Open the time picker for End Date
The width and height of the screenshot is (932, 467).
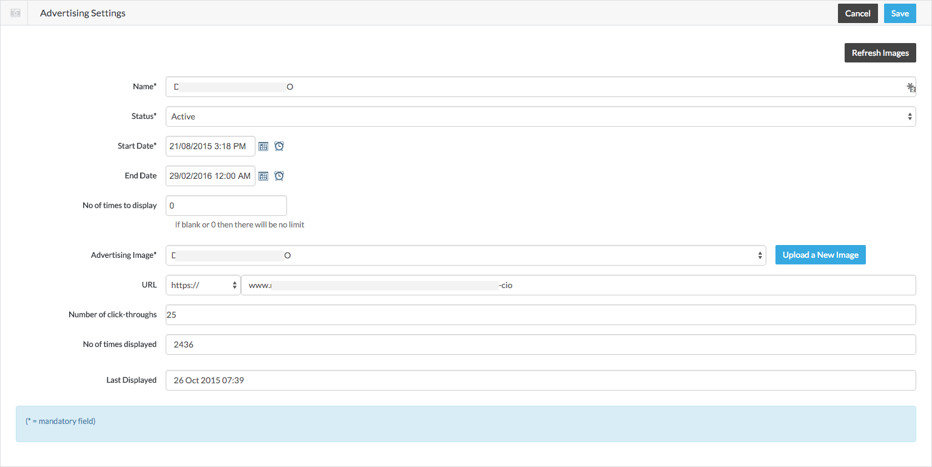(x=279, y=175)
